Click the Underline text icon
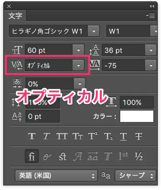The width and height of the screenshot is (161, 190). point(123,136)
